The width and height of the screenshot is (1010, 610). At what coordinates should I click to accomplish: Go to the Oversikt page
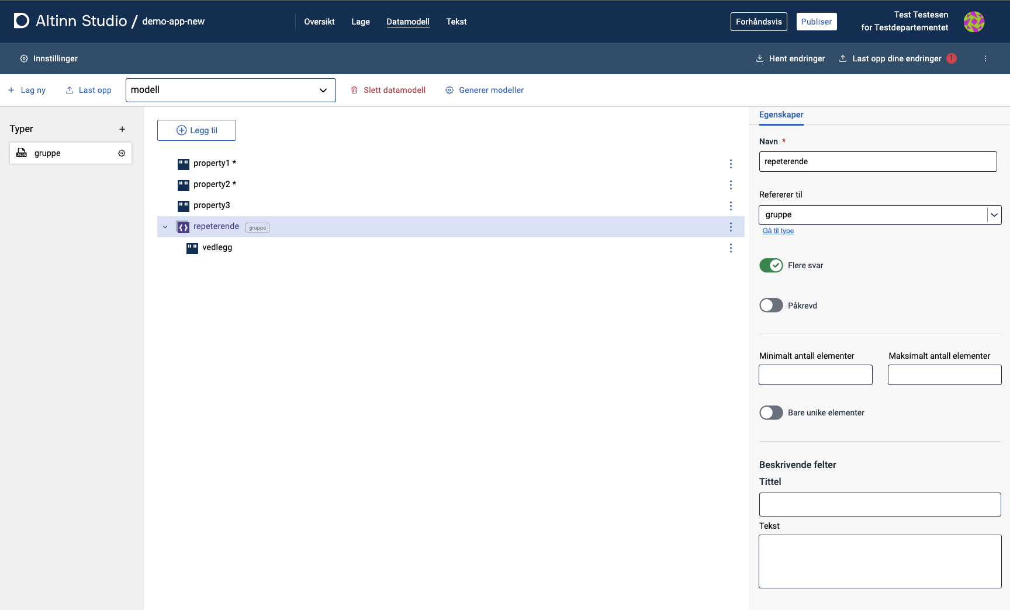point(319,22)
